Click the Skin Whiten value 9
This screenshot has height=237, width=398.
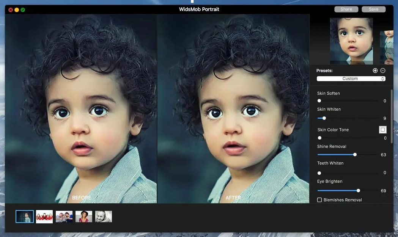tap(385, 118)
